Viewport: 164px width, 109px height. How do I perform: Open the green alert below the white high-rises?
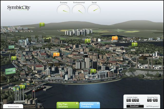click(88, 41)
